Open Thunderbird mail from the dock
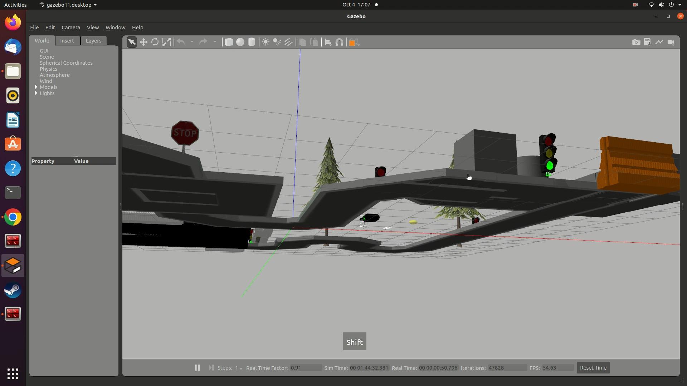 point(13,47)
